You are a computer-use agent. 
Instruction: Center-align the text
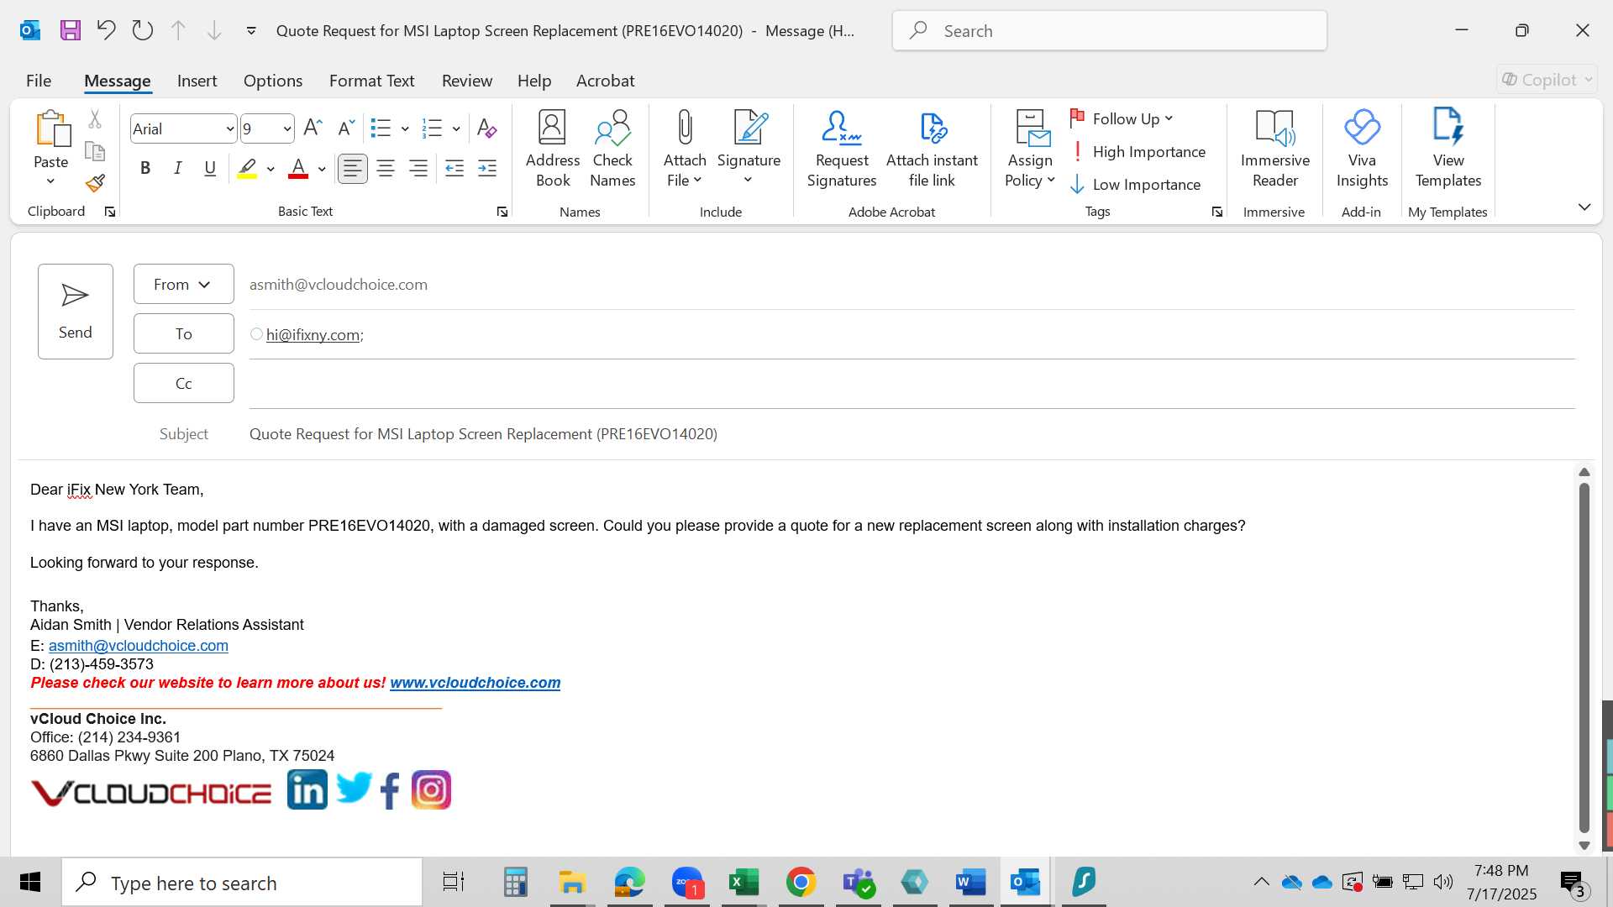point(386,169)
